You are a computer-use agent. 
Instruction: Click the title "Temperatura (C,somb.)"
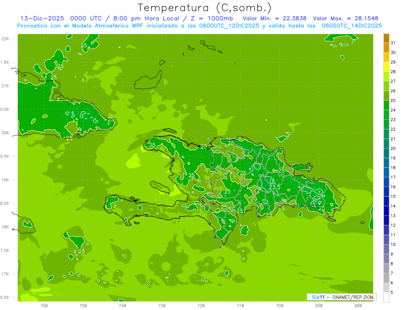click(205, 8)
